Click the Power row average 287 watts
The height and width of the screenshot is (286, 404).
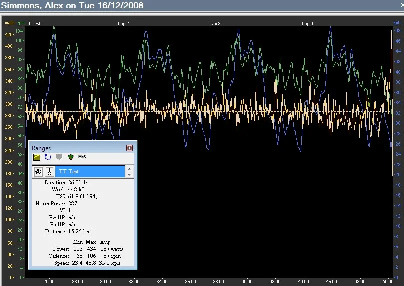click(x=112, y=249)
